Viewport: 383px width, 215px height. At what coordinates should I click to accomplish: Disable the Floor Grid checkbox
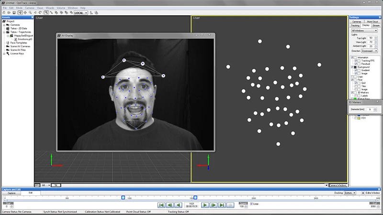[x=355, y=83]
